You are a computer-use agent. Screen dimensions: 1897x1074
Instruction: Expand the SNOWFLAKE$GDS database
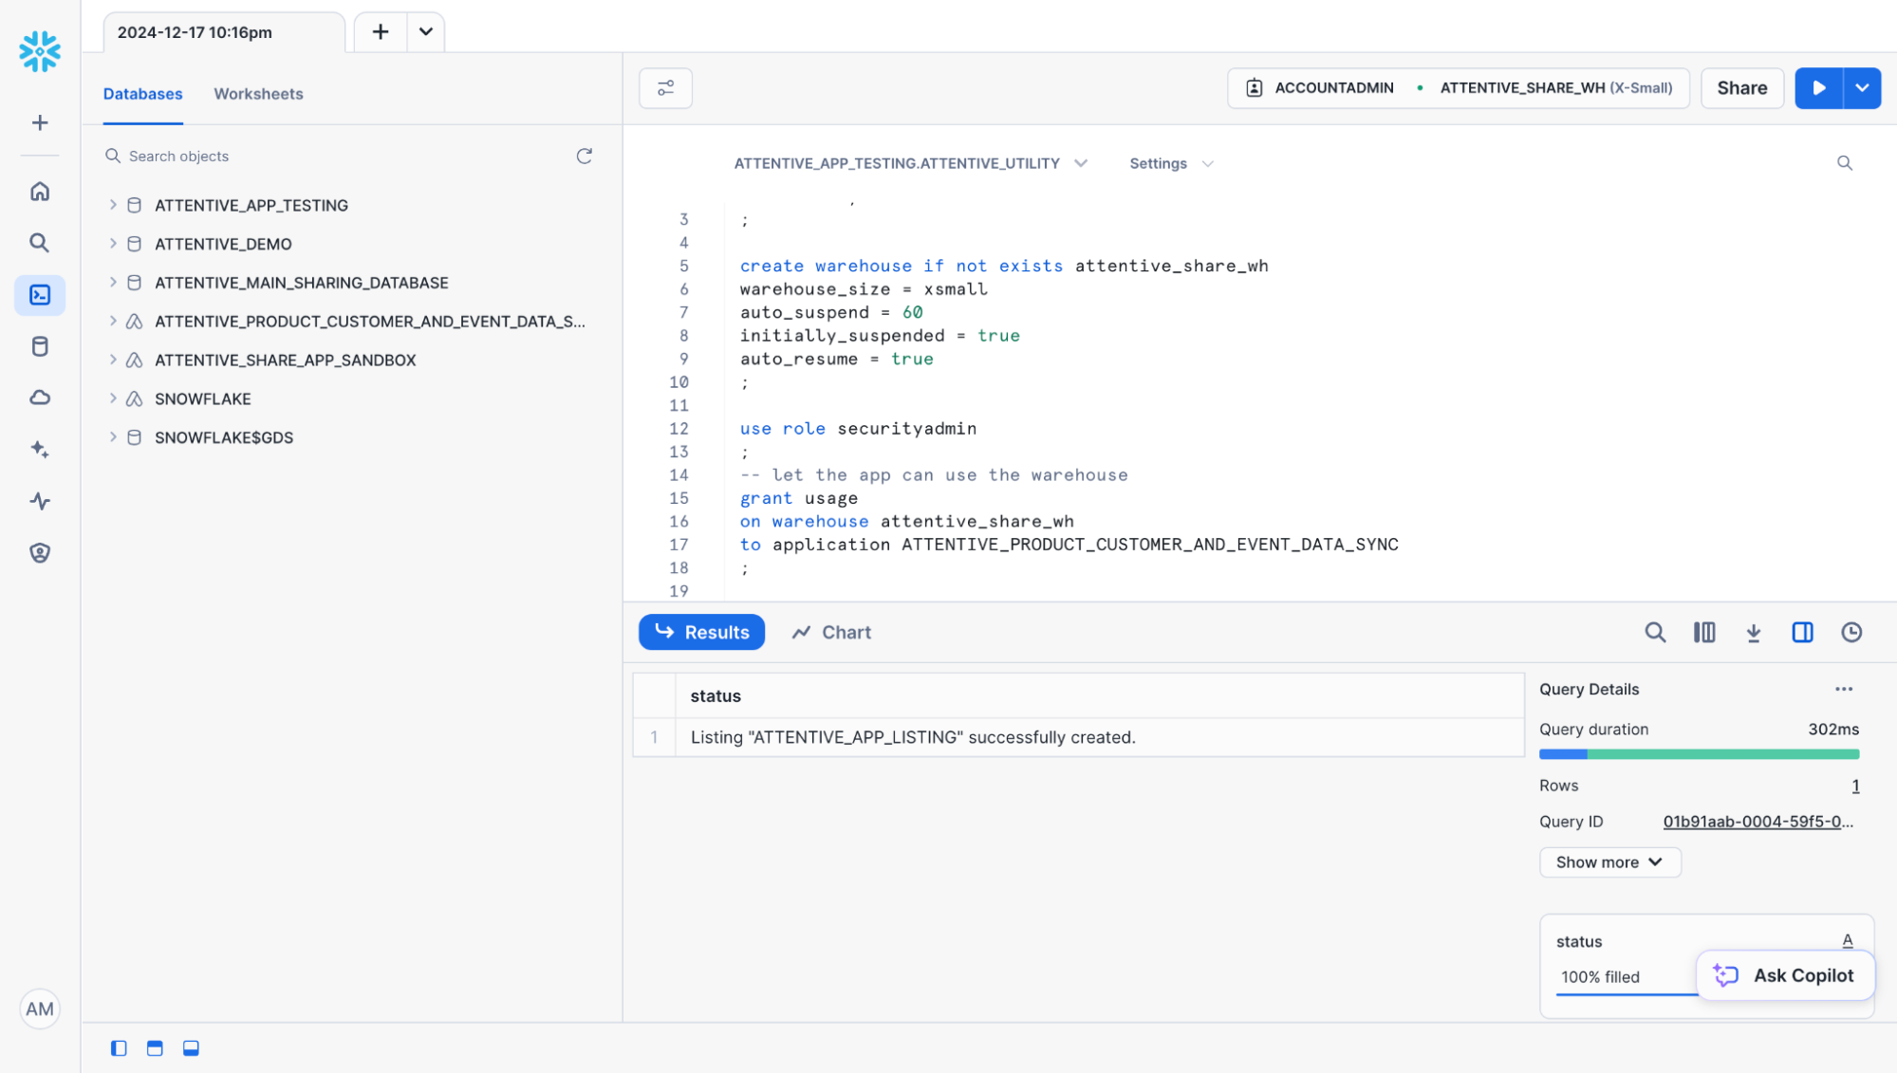pyautogui.click(x=113, y=437)
